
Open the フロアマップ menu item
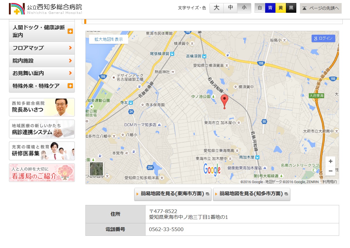(x=42, y=48)
